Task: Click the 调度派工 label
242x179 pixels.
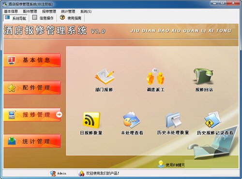Action: coord(155,90)
